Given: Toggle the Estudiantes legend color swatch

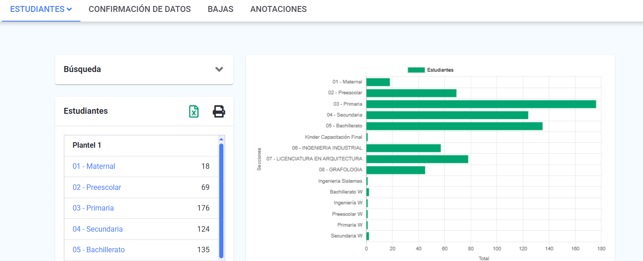Looking at the screenshot, I should [x=416, y=70].
